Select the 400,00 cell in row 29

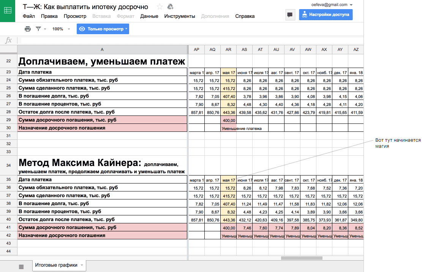(228, 120)
